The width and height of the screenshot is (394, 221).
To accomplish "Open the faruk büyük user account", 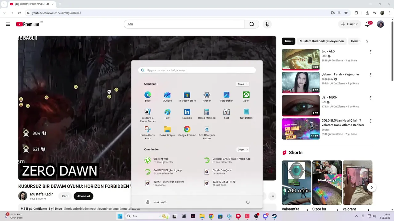I will [156, 202].
